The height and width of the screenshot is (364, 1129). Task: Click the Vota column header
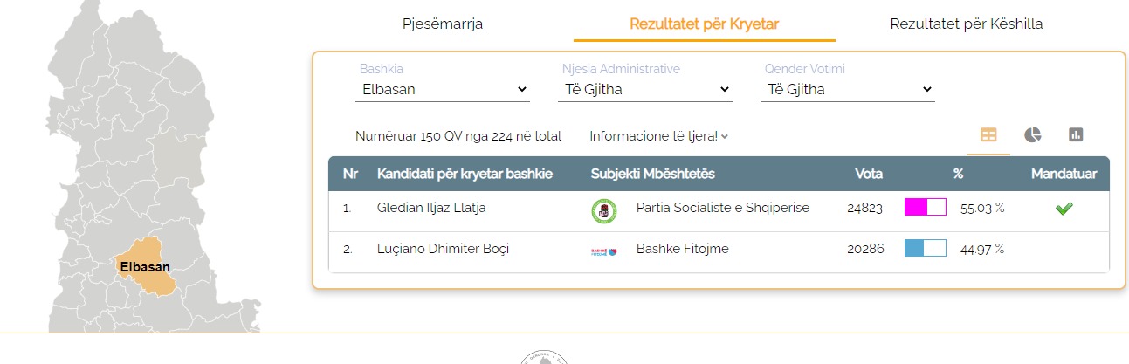click(x=869, y=174)
